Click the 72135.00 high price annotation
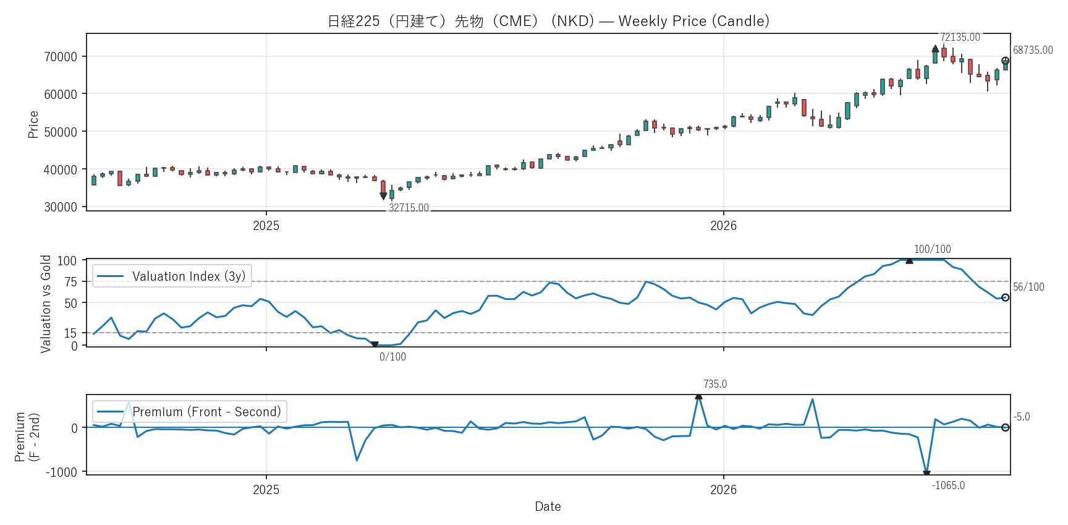1068x525 pixels. coord(960,37)
